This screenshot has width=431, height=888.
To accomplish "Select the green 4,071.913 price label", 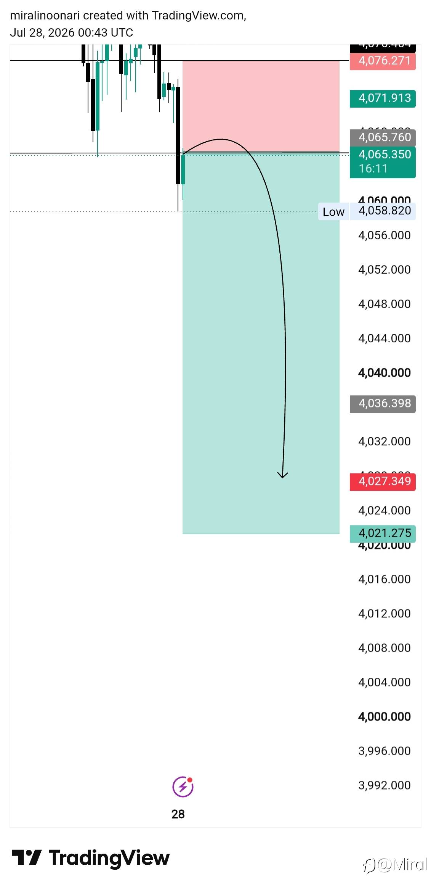I will (383, 98).
